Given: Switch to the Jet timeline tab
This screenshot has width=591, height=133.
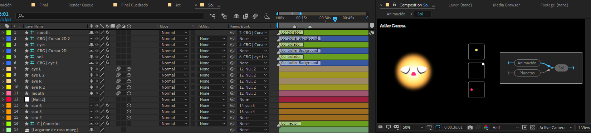Looking at the screenshot, I should 178,5.
